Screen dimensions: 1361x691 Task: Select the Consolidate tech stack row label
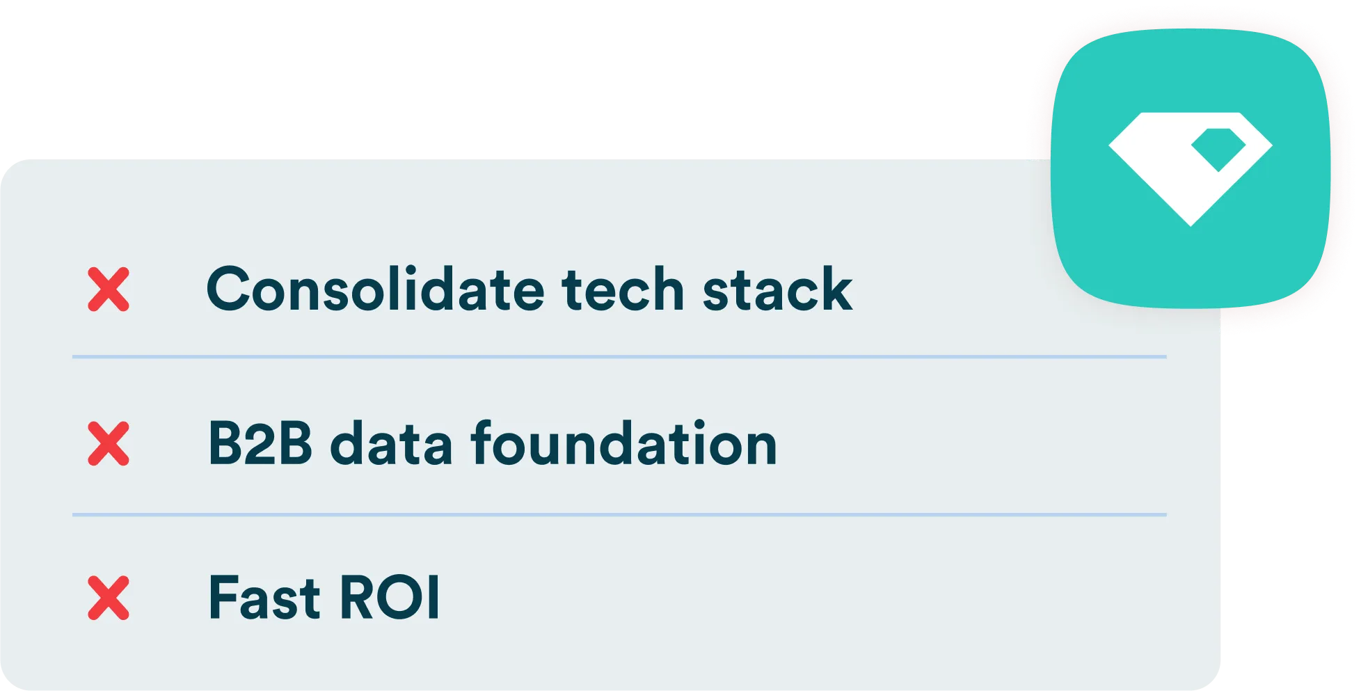[x=529, y=289]
